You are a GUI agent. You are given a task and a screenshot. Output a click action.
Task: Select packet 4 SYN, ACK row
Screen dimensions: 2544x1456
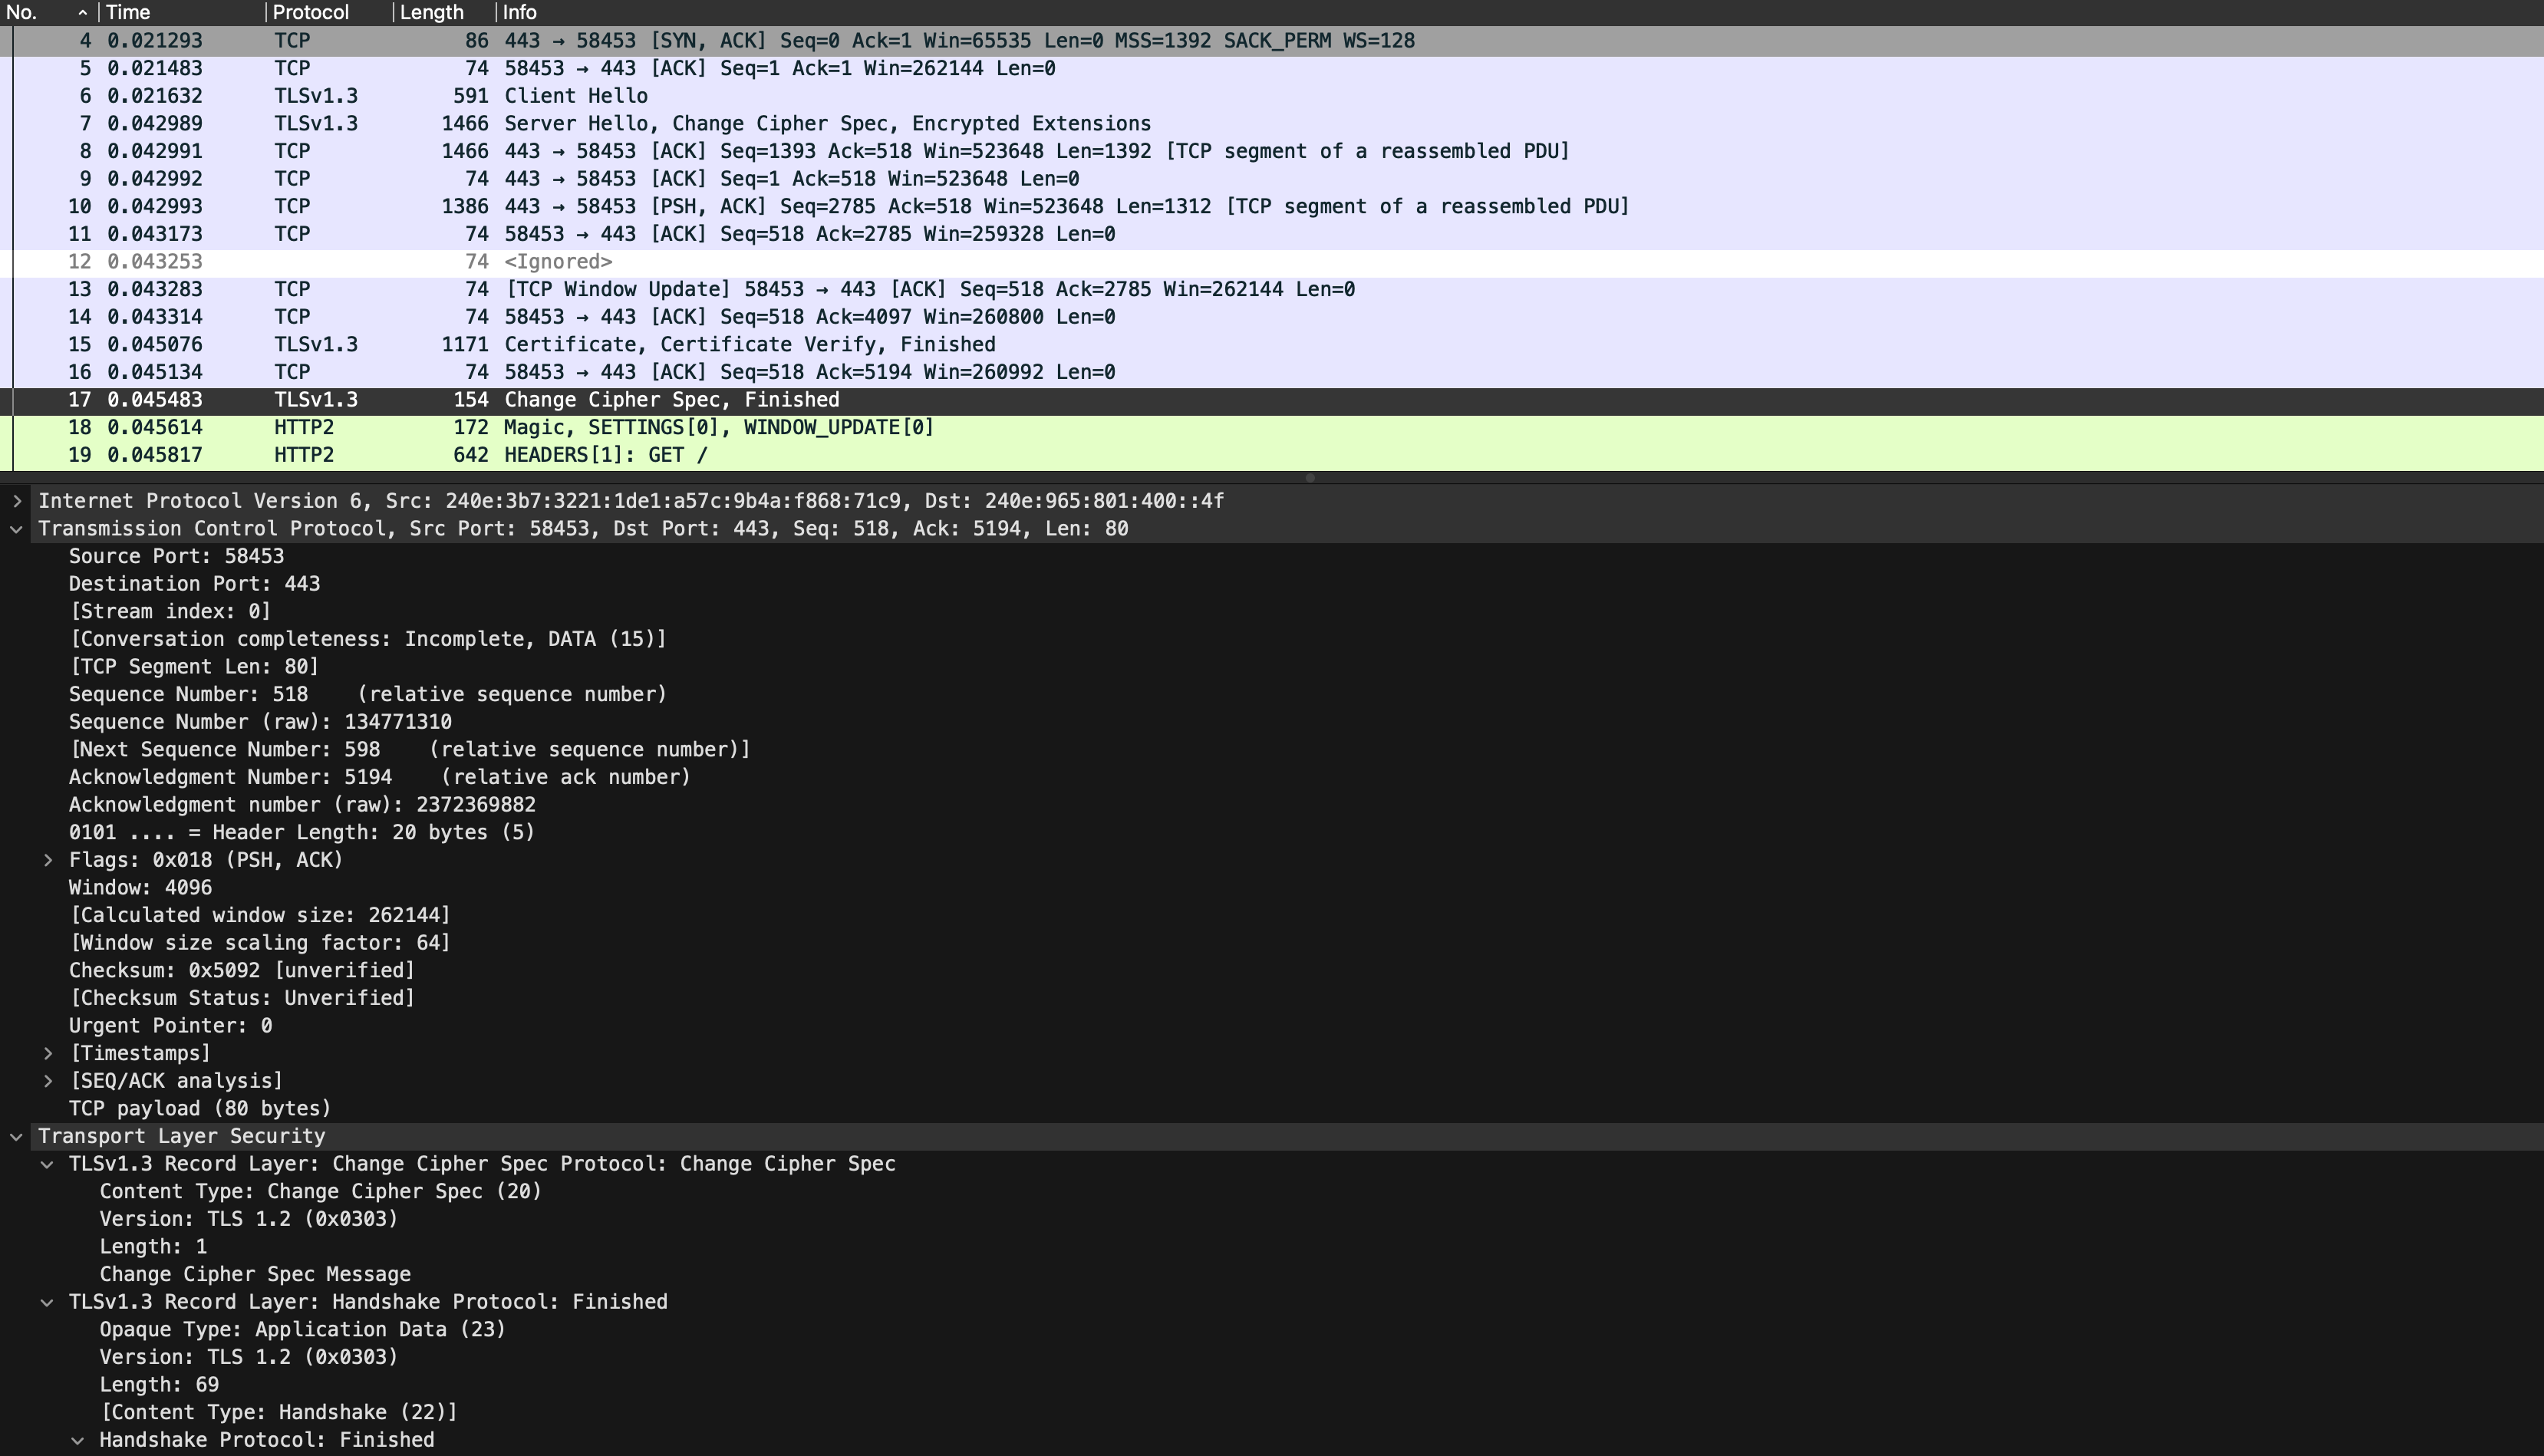pos(1272,41)
